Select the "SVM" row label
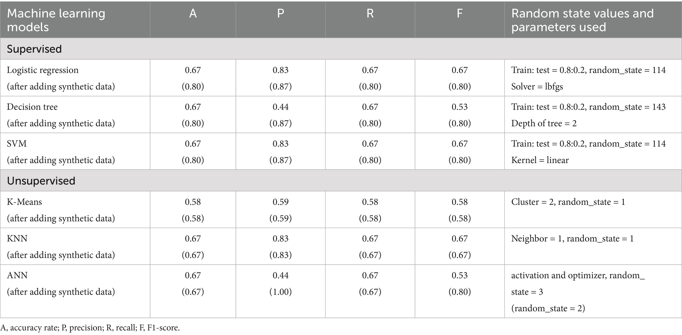The width and height of the screenshot is (682, 335). (17, 144)
